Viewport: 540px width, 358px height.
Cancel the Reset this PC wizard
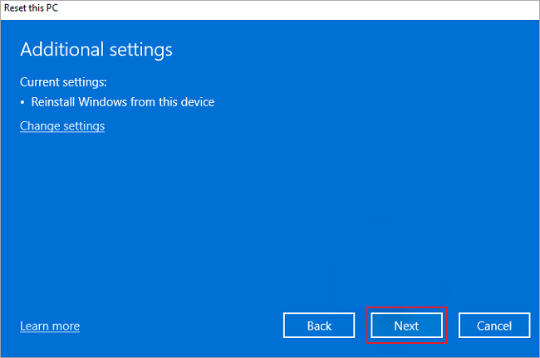point(494,326)
